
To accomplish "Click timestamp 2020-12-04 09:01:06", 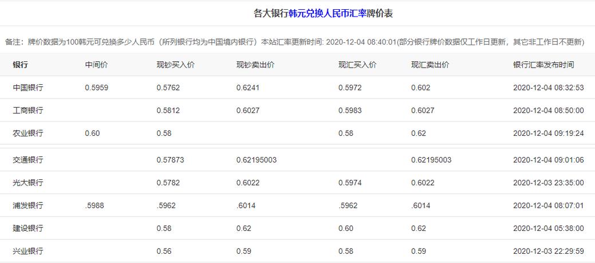I will [x=548, y=160].
